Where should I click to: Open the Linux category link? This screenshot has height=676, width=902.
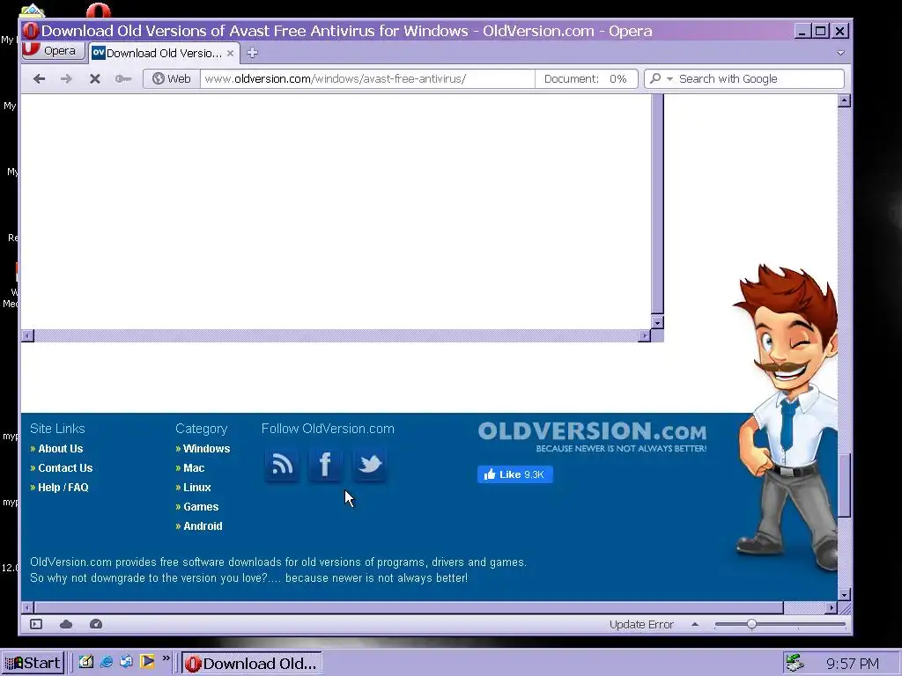click(x=196, y=488)
